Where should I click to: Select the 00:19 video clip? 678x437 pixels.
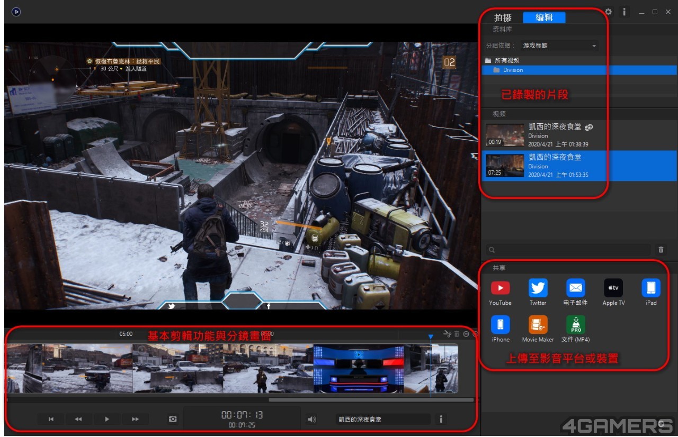coord(579,135)
